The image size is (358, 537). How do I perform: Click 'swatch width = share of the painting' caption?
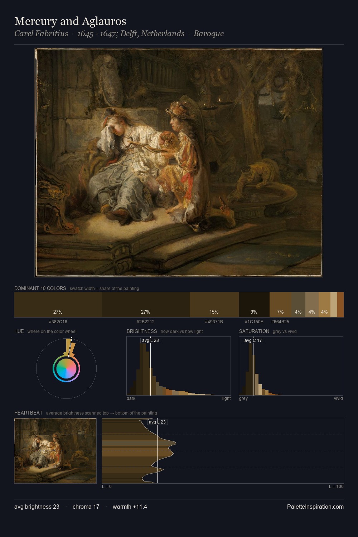[105, 289]
